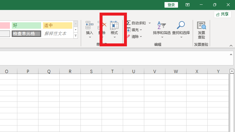235x132 pixels.
Task: Apply the Neutral (适中) yellow cell style
Action: click(57, 26)
